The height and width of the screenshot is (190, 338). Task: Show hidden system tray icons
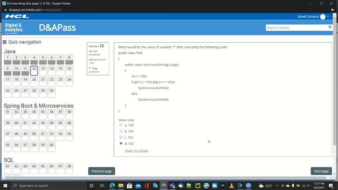[x=277, y=185]
